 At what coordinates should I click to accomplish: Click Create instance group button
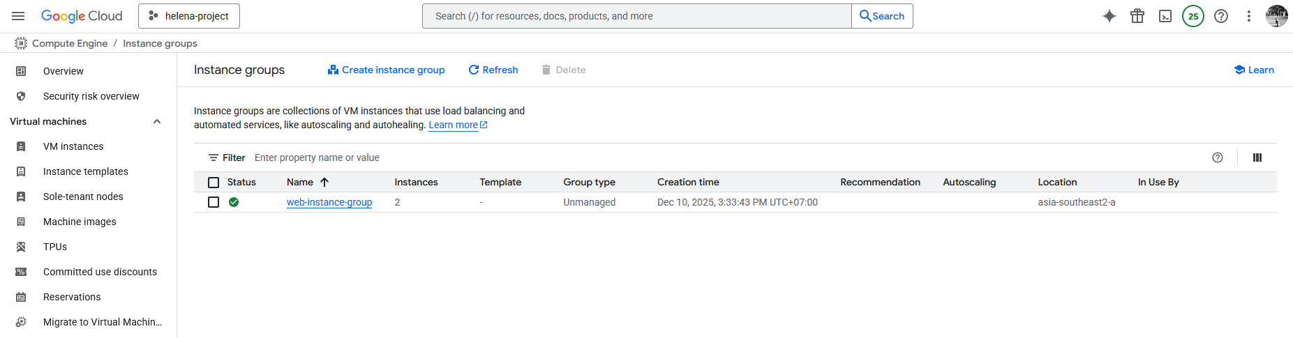tap(386, 70)
